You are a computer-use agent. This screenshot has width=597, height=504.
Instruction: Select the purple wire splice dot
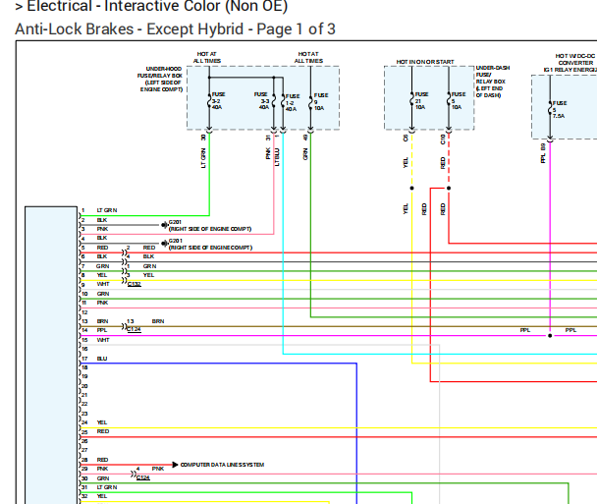pyautogui.click(x=550, y=336)
